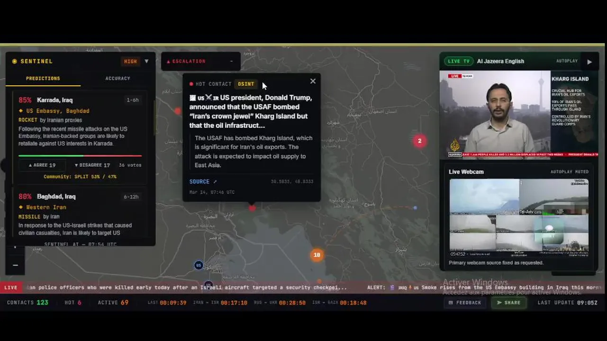
Task: Click the HIGH threat level badge
Action: [x=130, y=61]
